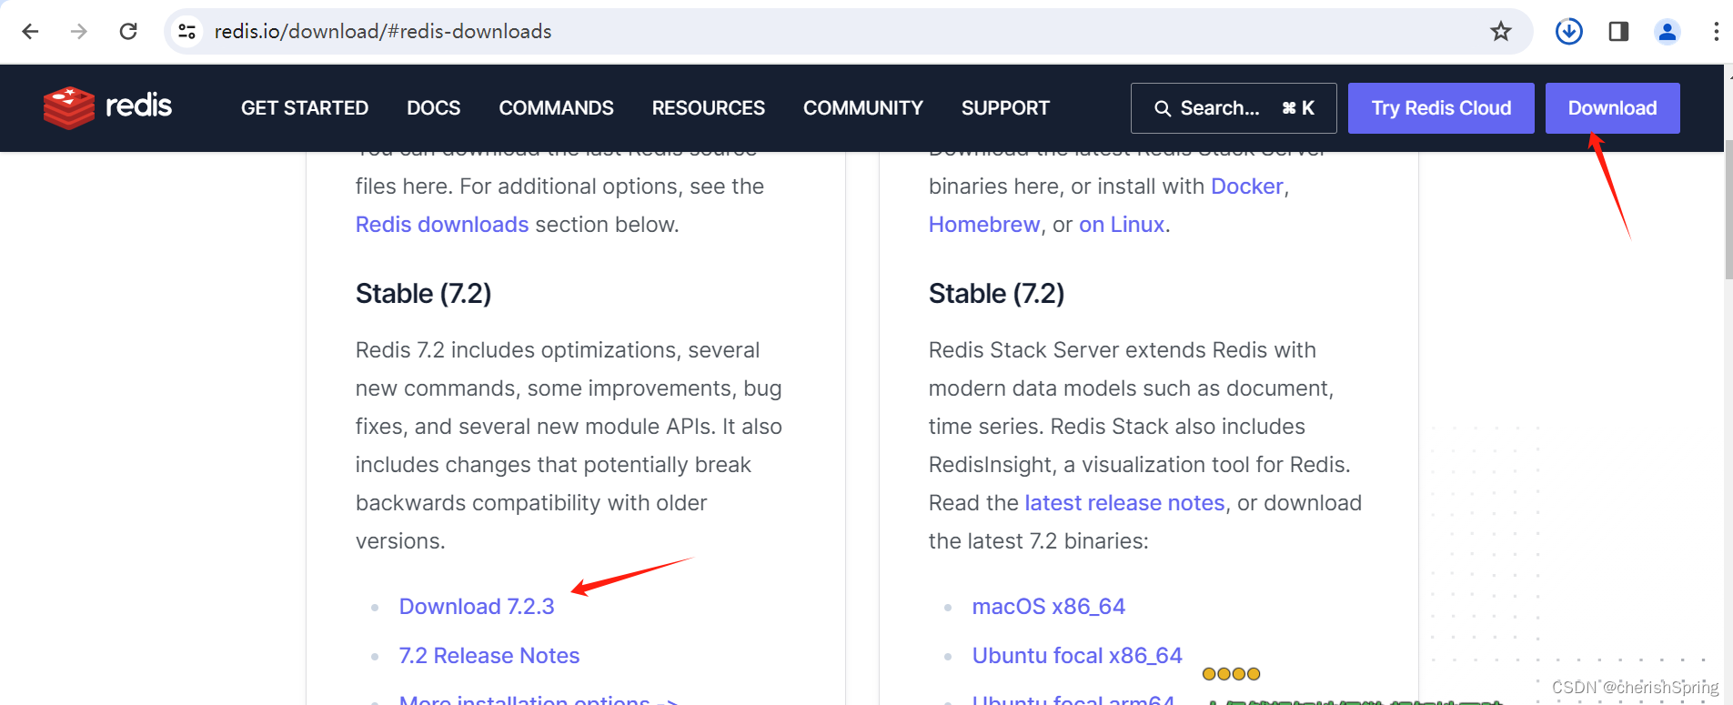This screenshot has width=1733, height=705.
Task: Open site information icon in address bar
Action: [187, 32]
